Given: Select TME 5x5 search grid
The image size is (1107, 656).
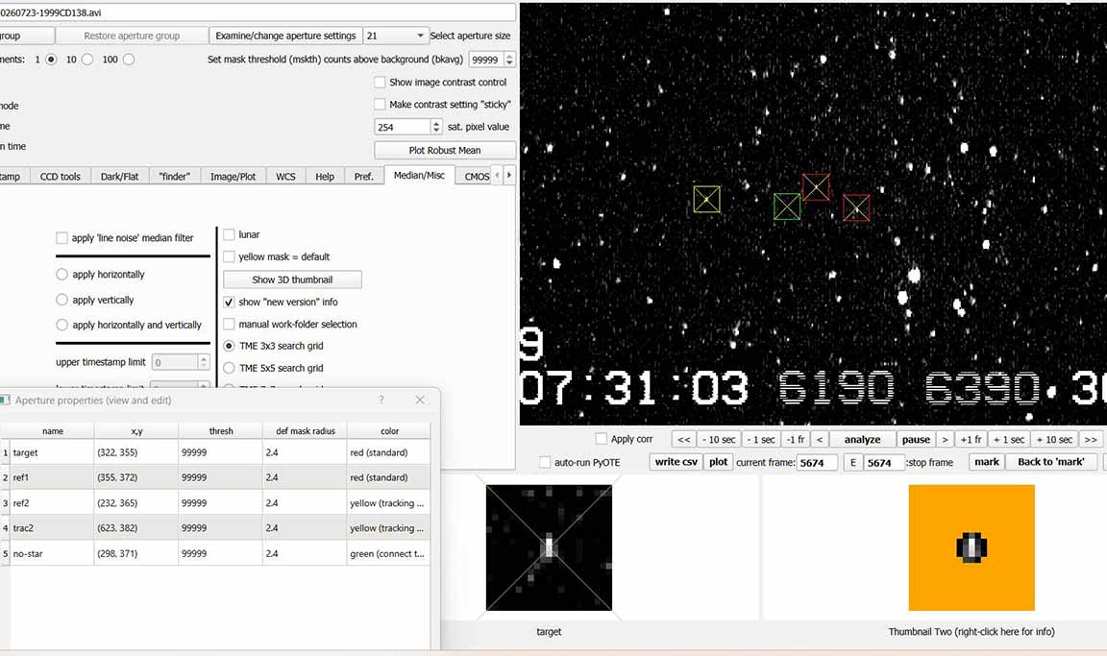Looking at the screenshot, I should tap(229, 368).
